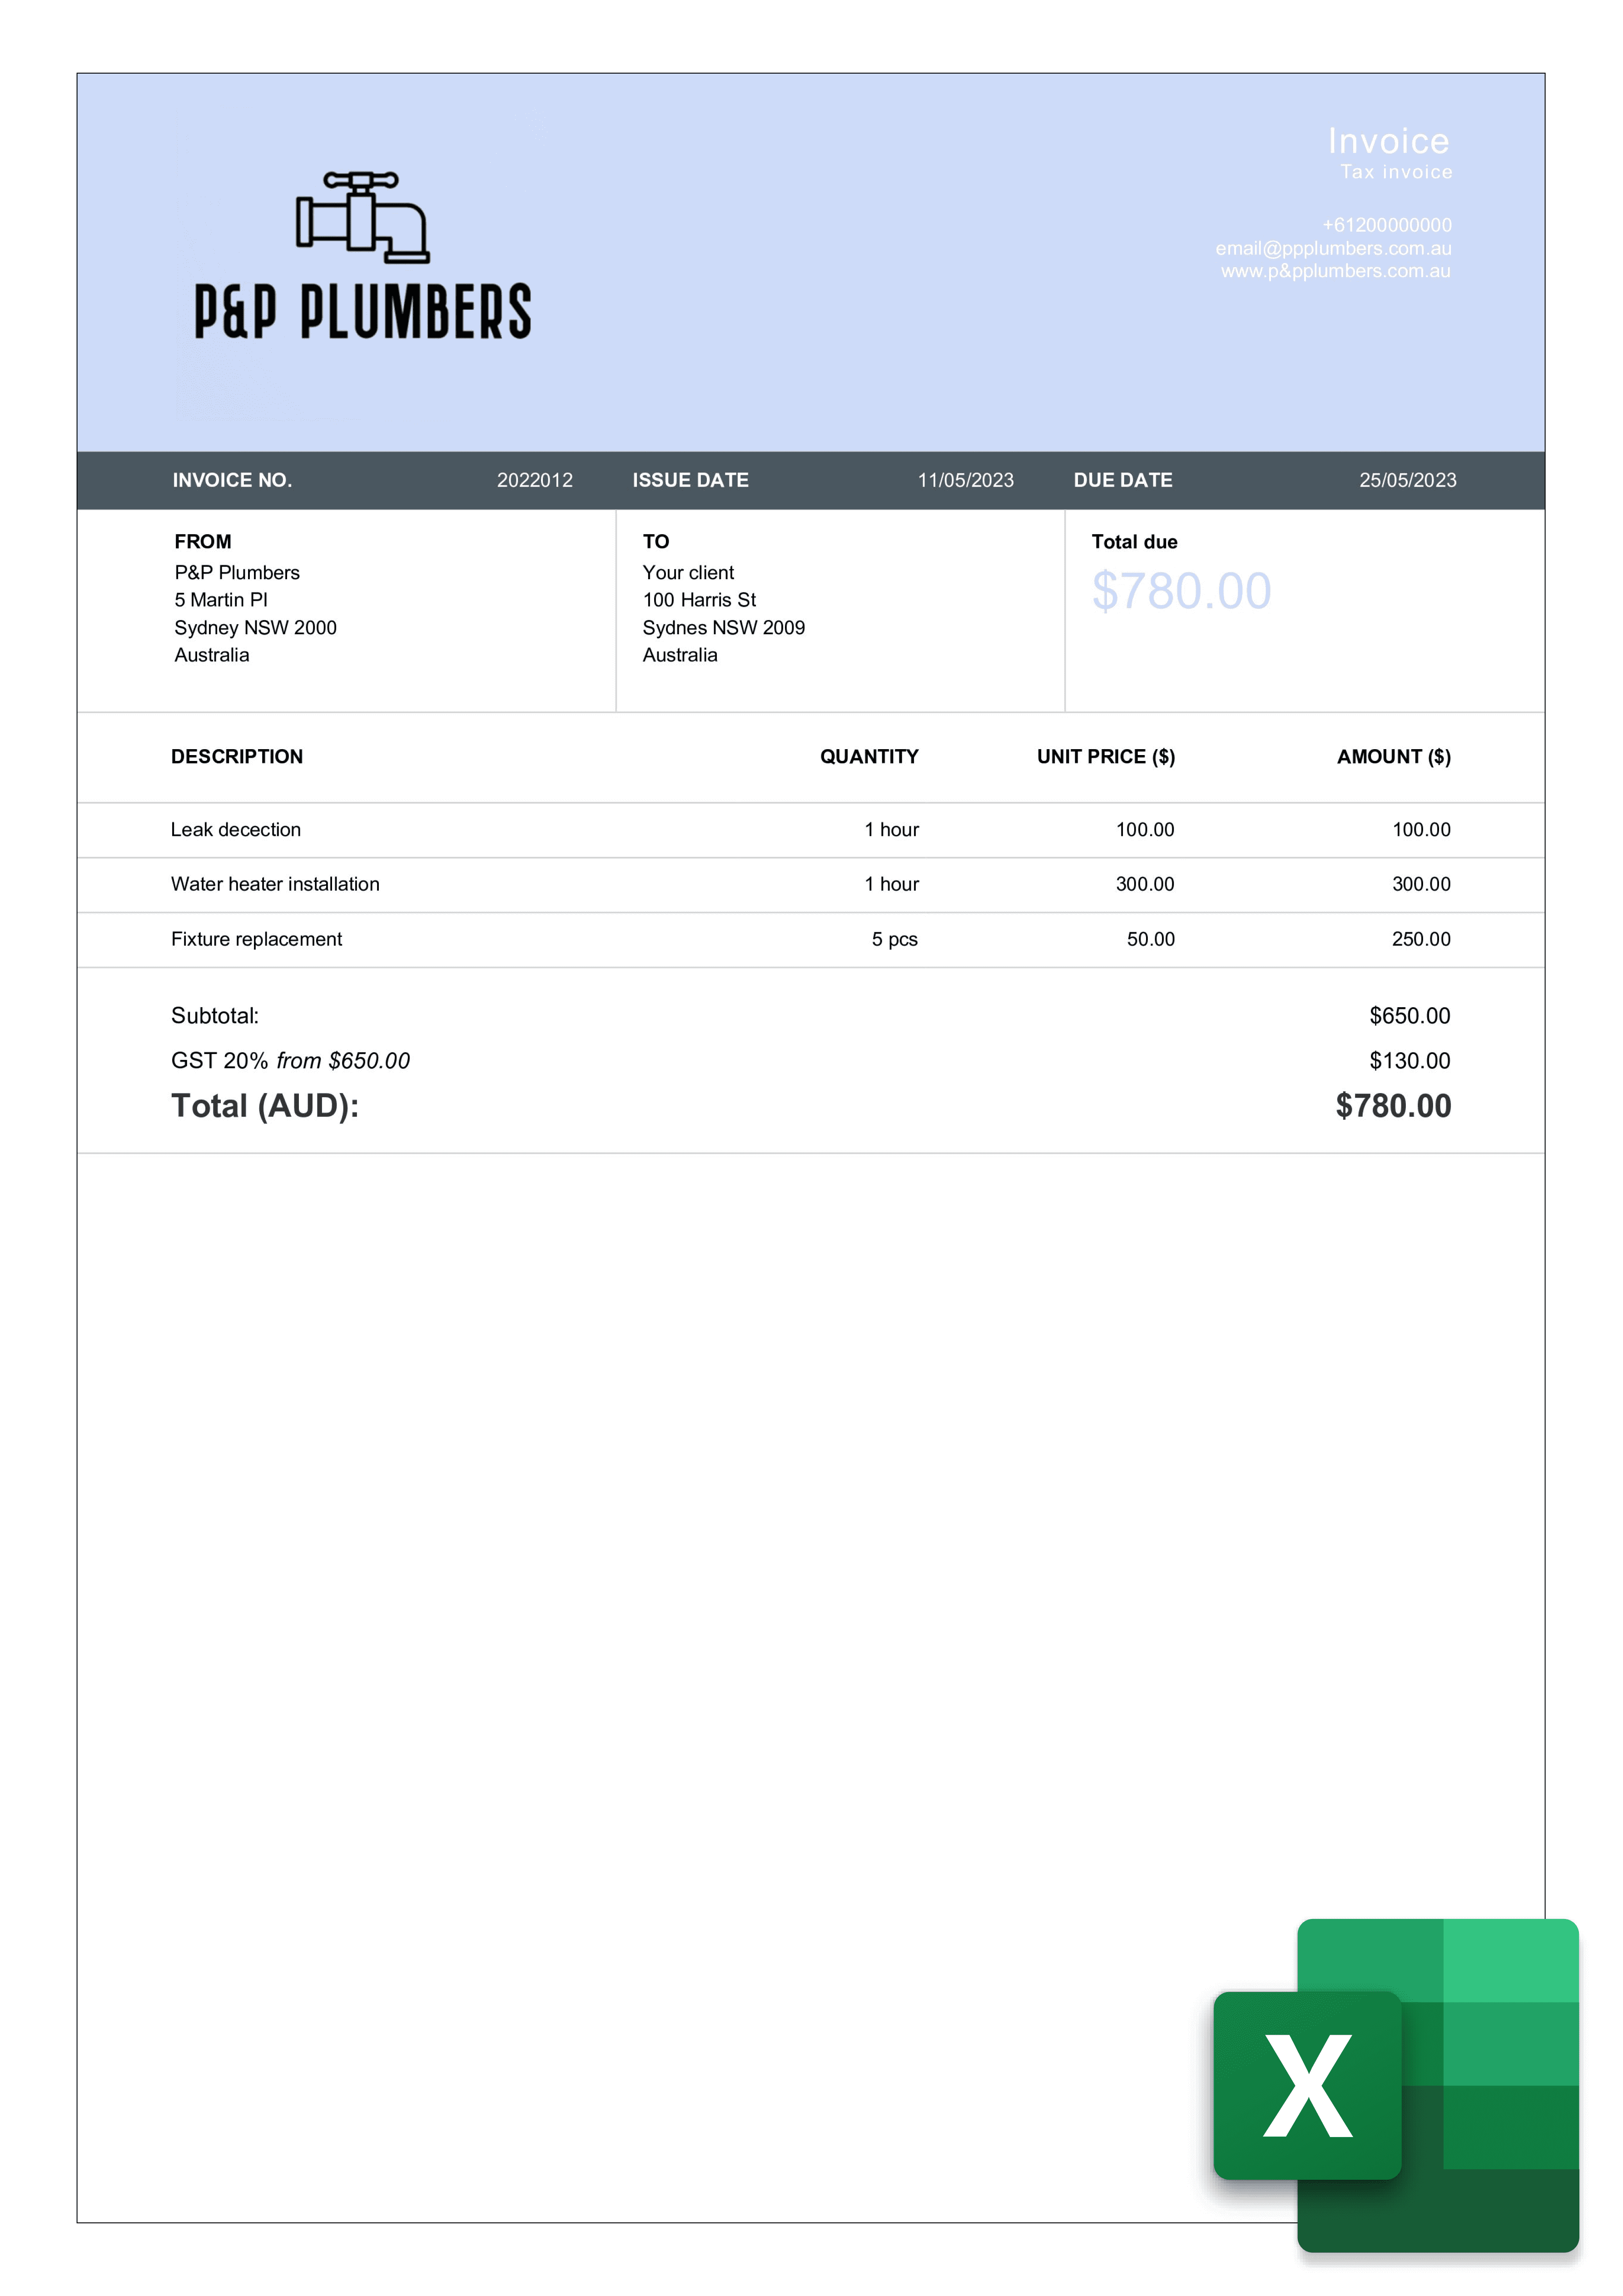
Task: Click the 100 Harris St address line
Action: 699,600
